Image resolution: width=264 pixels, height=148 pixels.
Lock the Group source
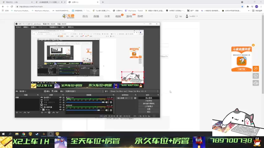63,110
